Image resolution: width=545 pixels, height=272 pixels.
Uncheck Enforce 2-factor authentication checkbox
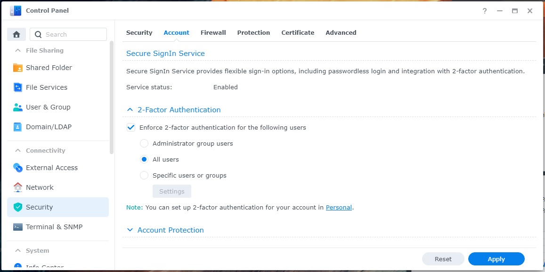point(131,127)
